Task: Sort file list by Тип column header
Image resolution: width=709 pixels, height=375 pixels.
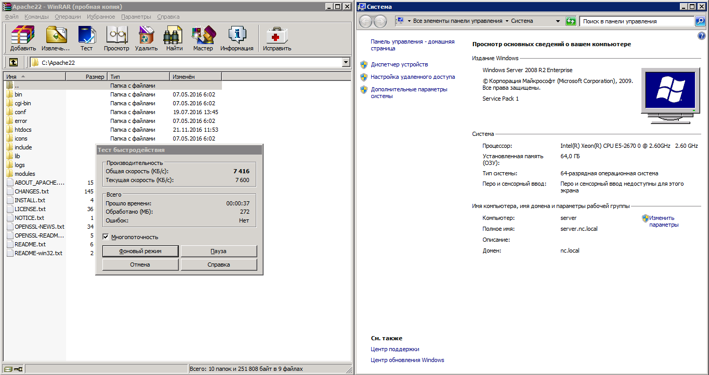Action: click(138, 77)
